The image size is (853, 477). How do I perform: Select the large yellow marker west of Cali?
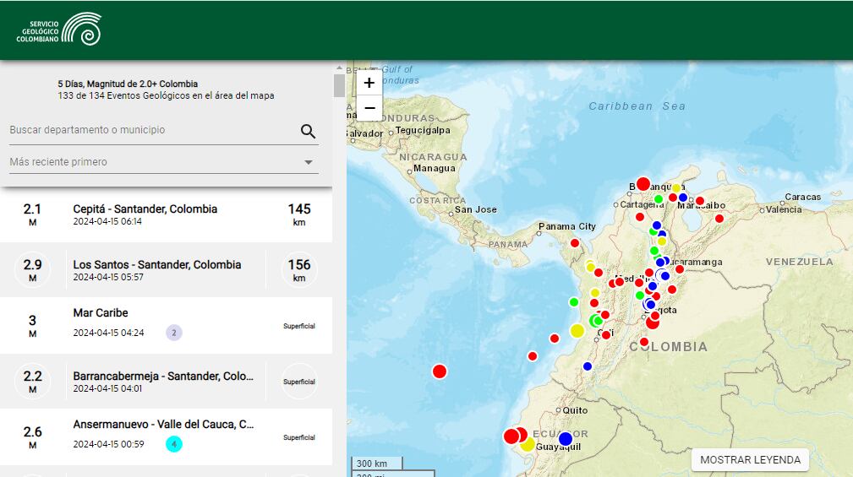coord(577,330)
